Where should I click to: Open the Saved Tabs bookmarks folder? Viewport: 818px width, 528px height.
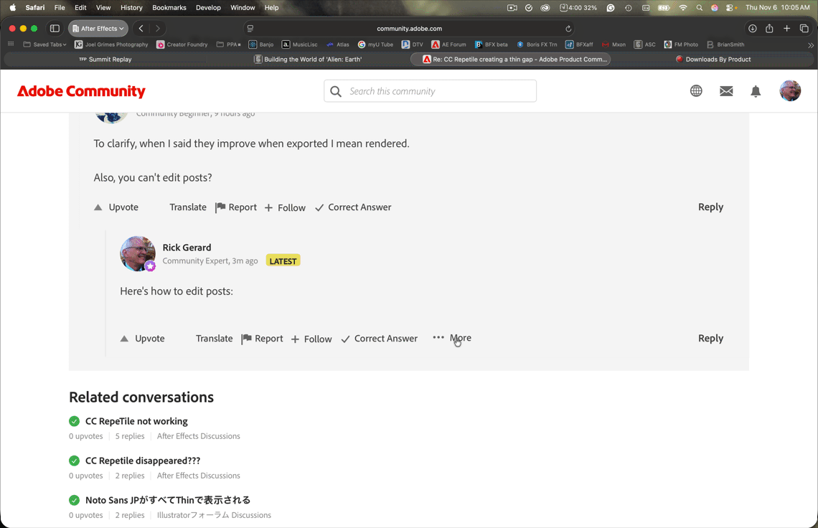point(45,44)
